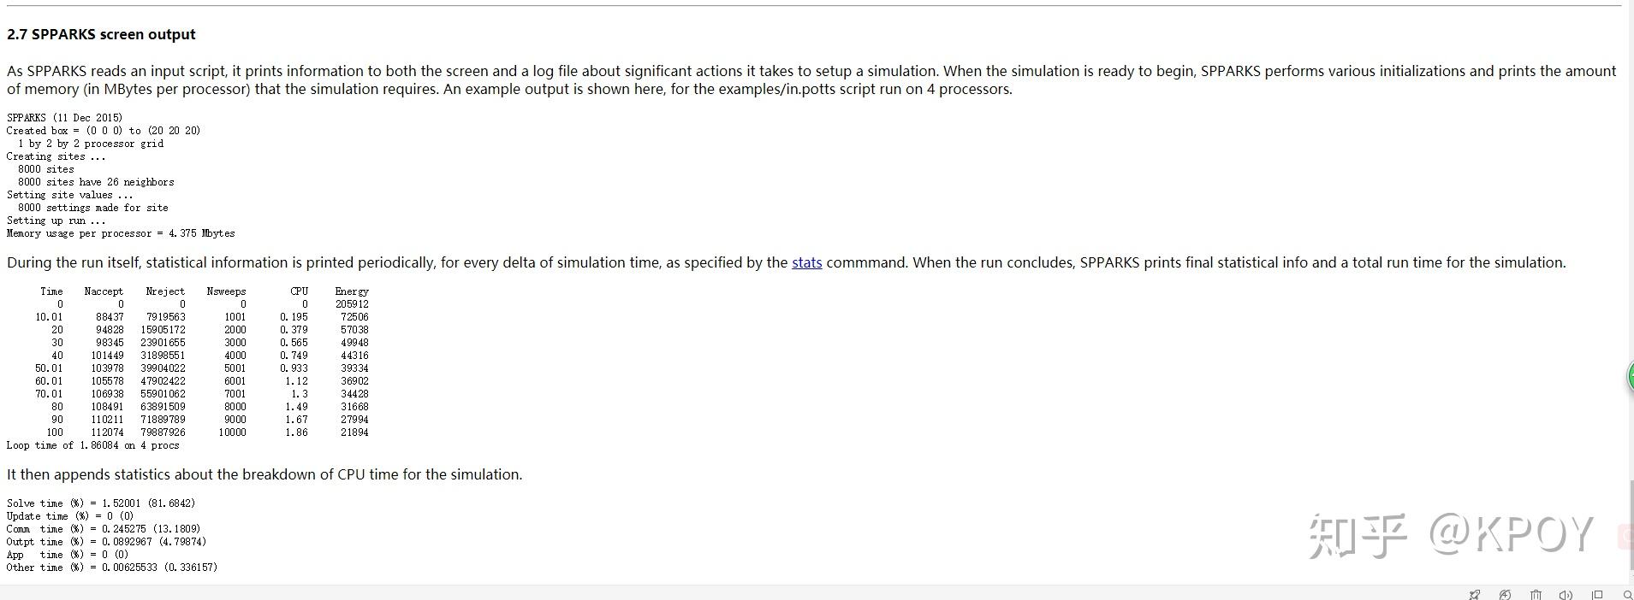Open the stats command link
This screenshot has width=1634, height=600.
[806, 262]
